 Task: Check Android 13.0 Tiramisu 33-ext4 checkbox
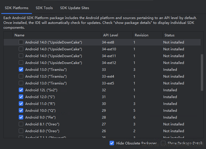pos(21,76)
